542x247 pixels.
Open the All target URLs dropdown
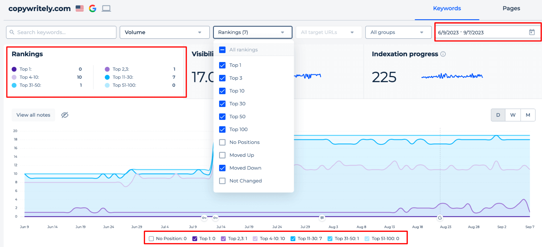(x=329, y=32)
